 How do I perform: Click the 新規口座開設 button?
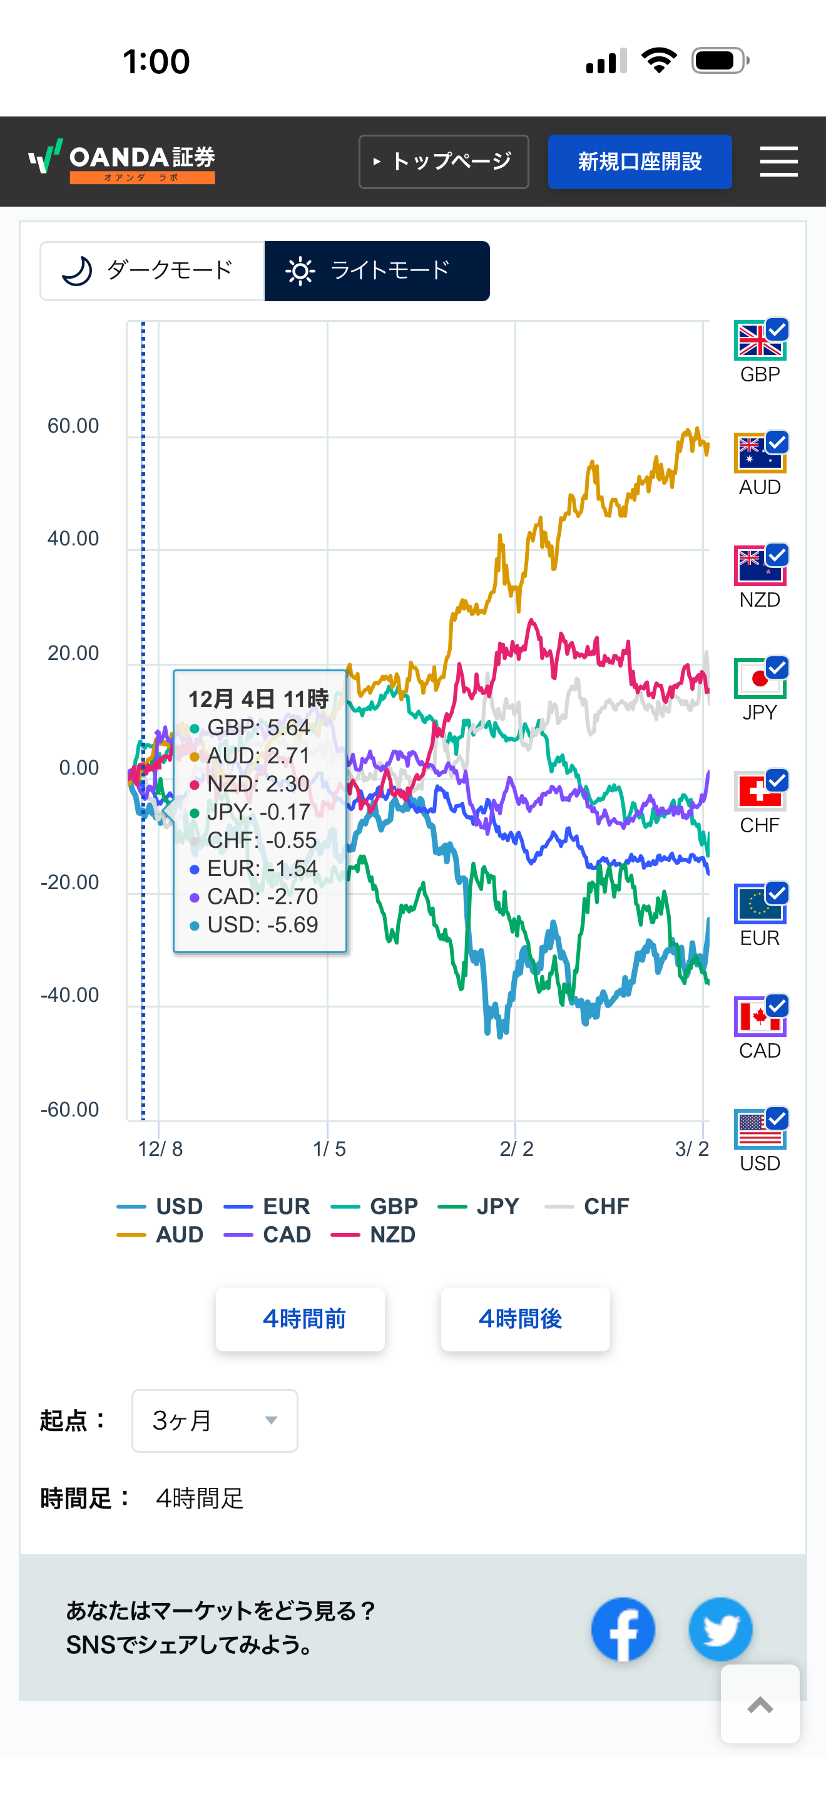pos(640,161)
